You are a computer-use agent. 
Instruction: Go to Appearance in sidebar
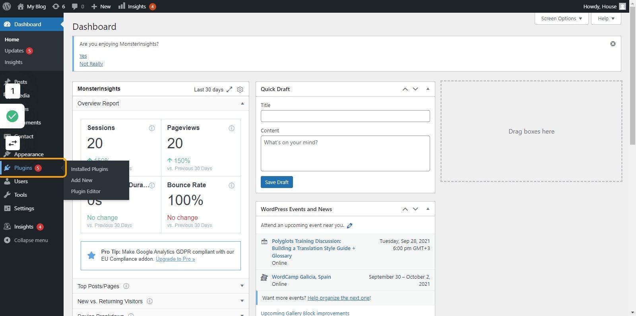coord(29,155)
